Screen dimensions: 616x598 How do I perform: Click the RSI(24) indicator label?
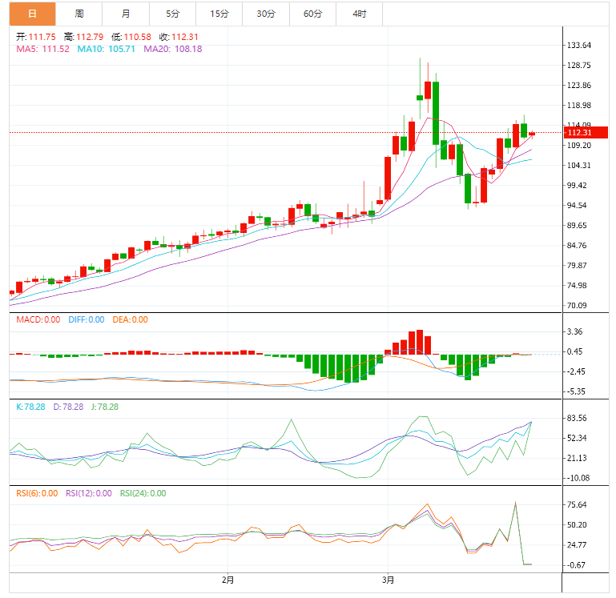(x=143, y=493)
